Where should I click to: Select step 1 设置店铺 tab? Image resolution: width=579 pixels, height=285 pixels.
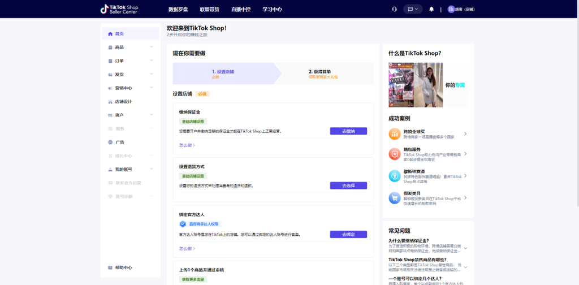227,74
